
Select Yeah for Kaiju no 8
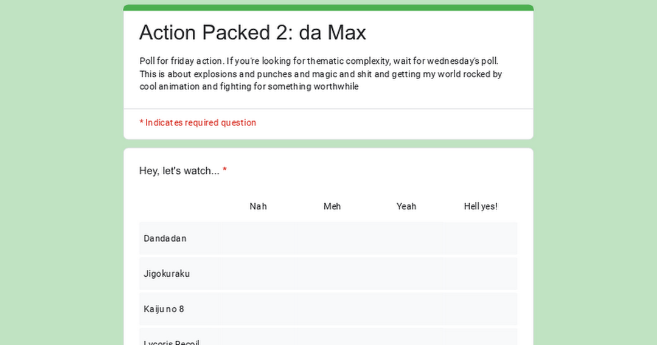tap(406, 309)
